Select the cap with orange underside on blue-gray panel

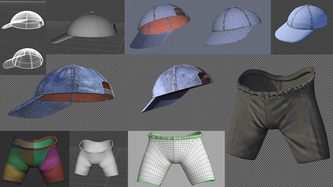click(160, 26)
